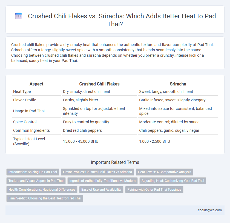Click the cookingyes.com footer link
Viewport: 230px width, 223px height.
pos(210,210)
